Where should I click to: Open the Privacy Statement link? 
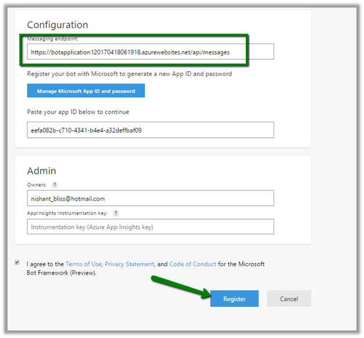coord(129,264)
